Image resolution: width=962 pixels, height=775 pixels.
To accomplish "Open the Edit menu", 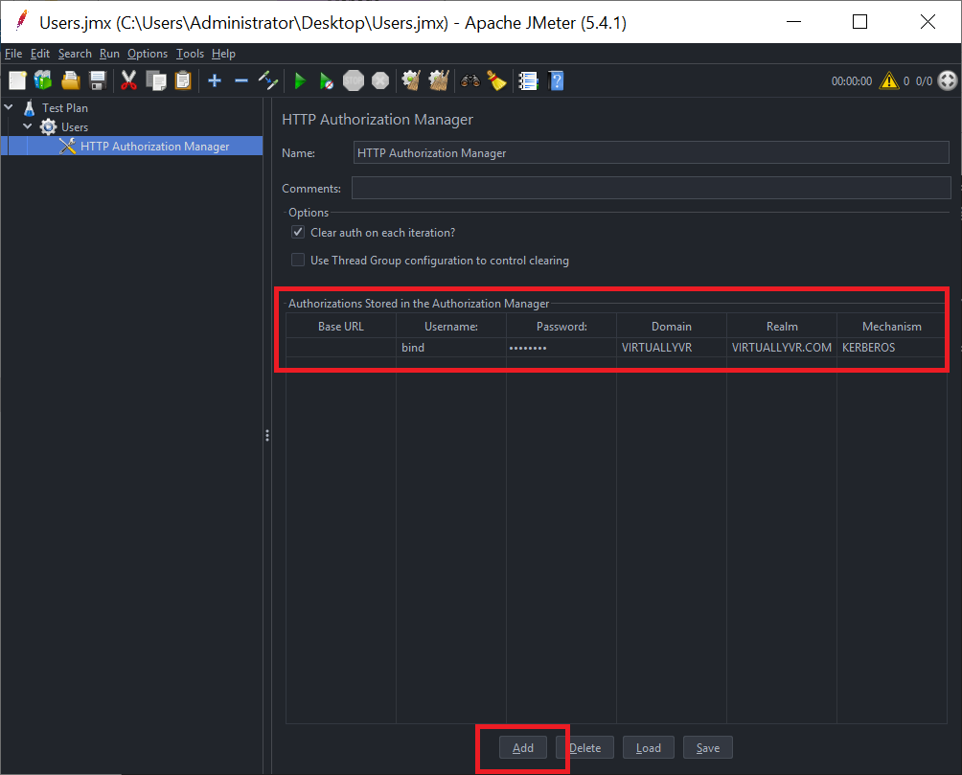I will [x=40, y=54].
